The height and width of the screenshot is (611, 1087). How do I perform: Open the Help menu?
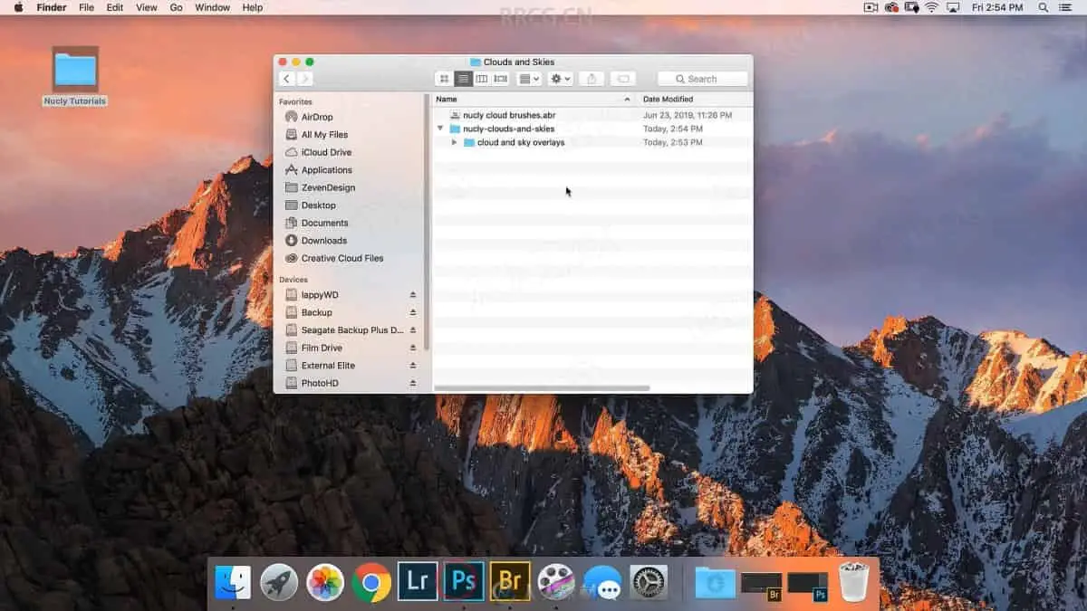pyautogui.click(x=253, y=7)
